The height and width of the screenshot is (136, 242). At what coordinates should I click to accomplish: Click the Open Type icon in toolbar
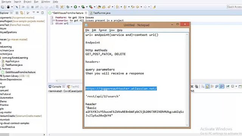click(x=99, y=7)
